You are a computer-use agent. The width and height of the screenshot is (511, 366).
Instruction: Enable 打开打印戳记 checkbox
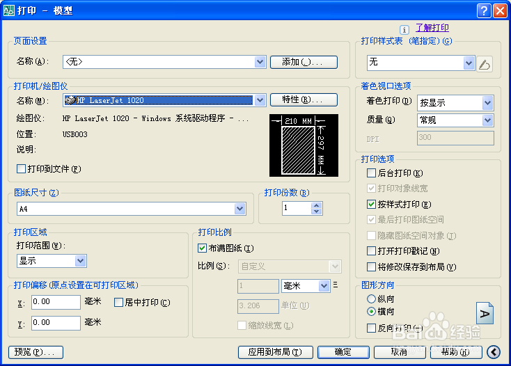coord(371,251)
